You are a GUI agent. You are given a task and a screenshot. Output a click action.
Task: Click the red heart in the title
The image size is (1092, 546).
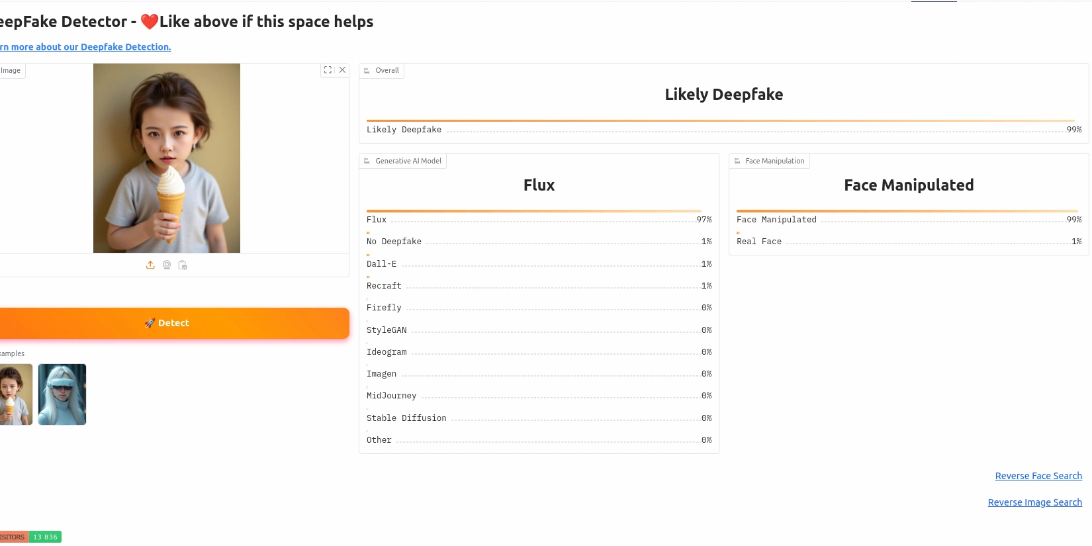pyautogui.click(x=150, y=22)
